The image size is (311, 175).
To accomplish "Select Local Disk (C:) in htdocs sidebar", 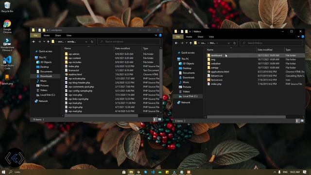I will 190,96.
